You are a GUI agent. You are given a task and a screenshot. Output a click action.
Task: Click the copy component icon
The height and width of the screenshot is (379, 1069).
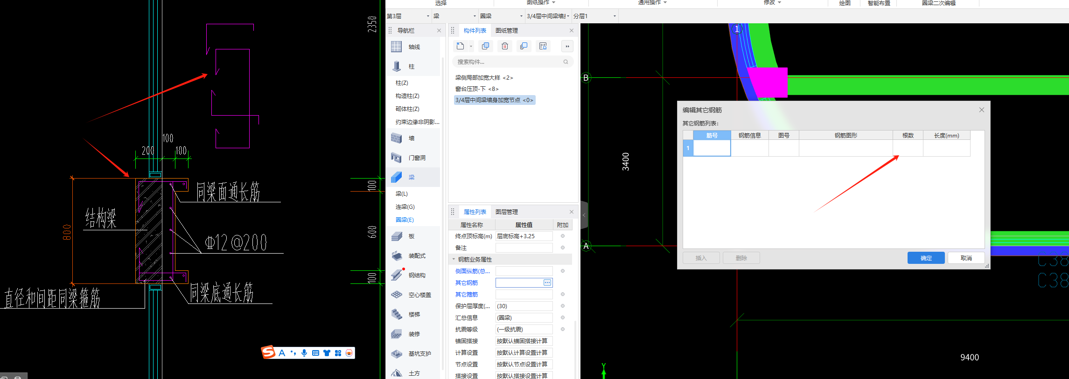click(x=486, y=46)
